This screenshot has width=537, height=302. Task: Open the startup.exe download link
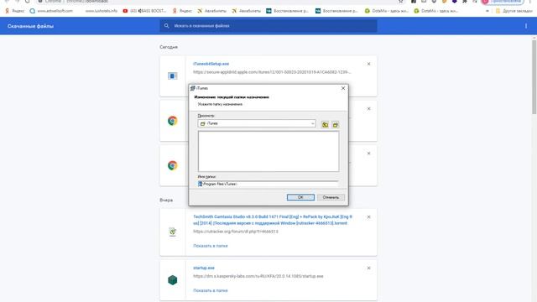[204, 268]
